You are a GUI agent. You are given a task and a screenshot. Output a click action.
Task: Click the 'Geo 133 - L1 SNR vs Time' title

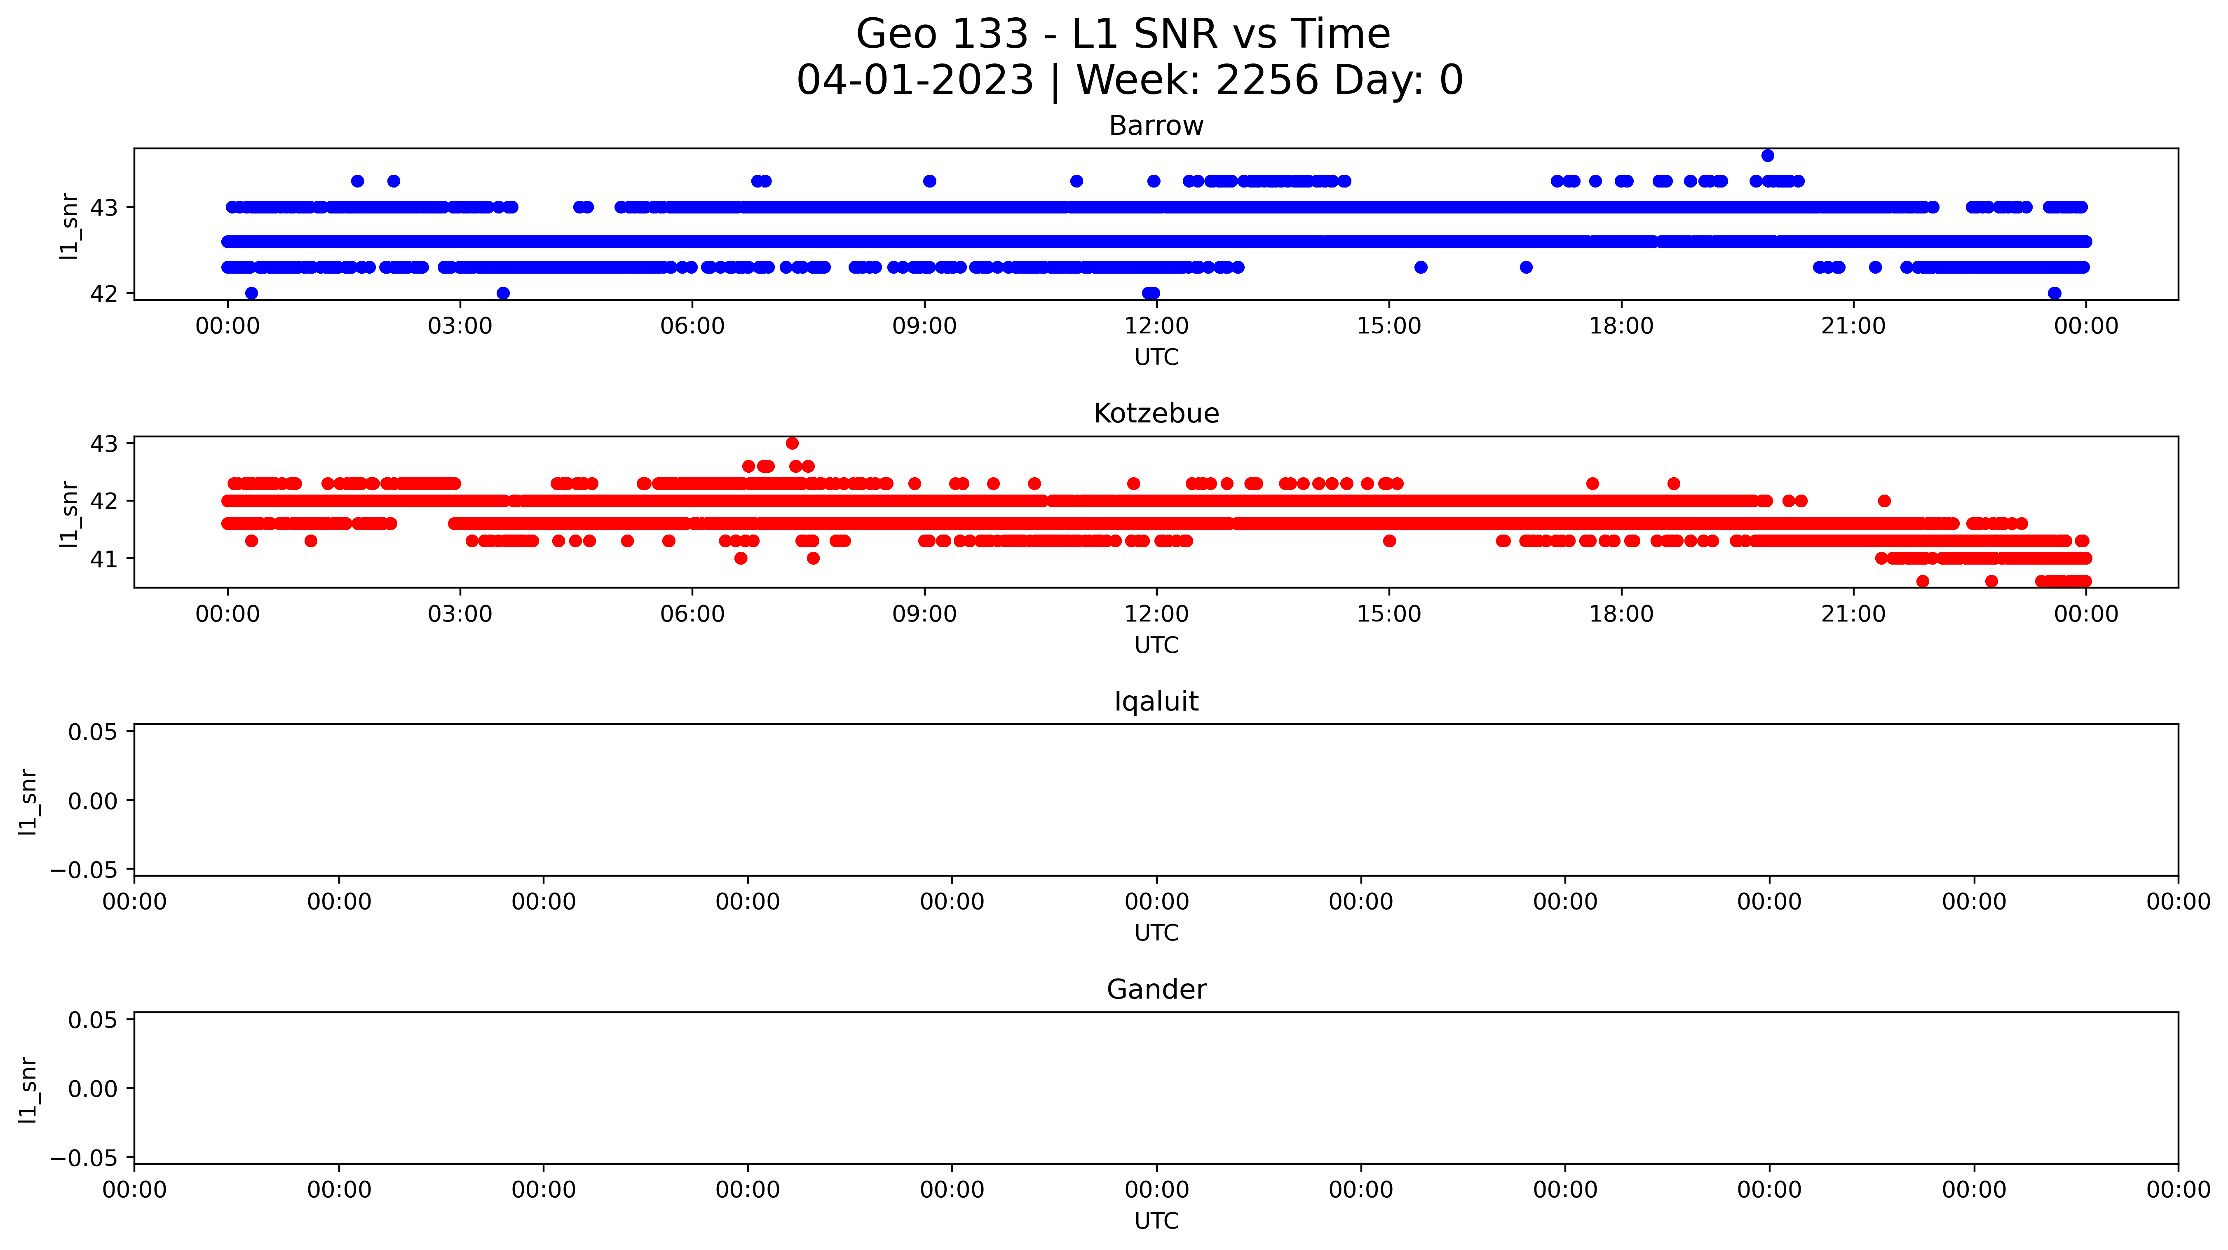pos(1123,35)
